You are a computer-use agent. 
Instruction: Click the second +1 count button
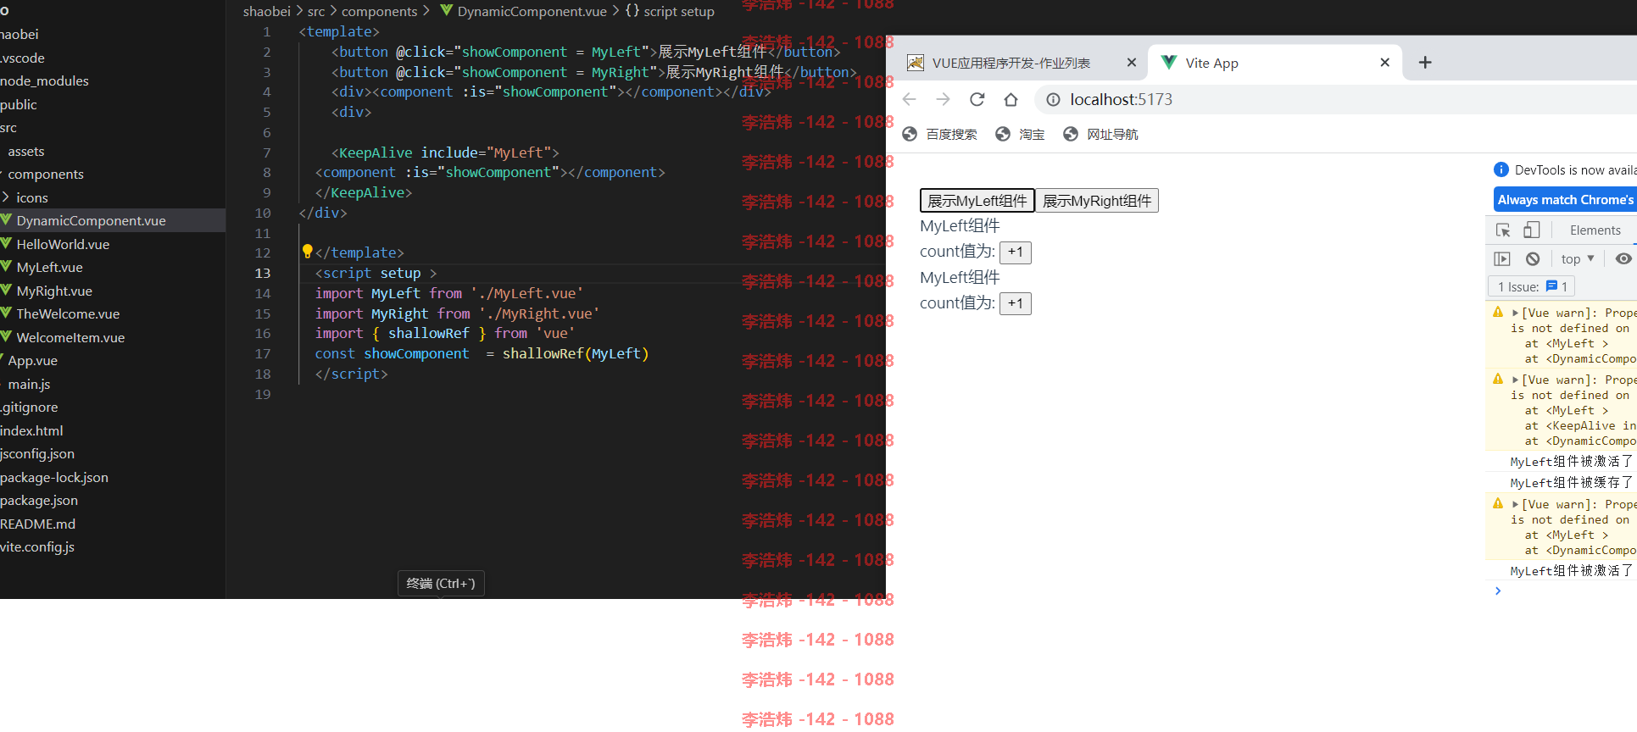(x=1016, y=303)
